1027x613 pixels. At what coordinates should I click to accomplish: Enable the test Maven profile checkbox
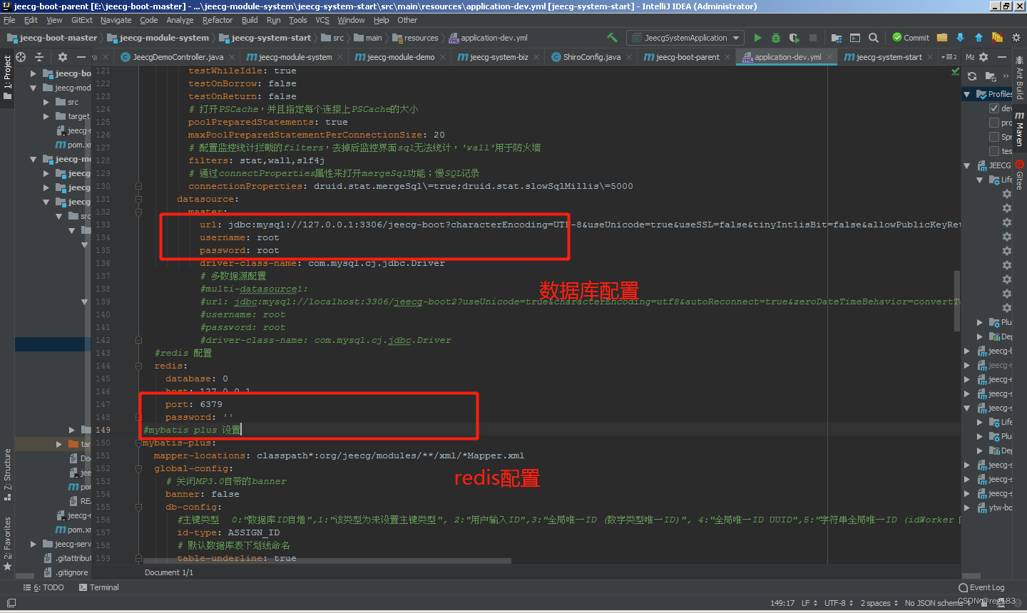tap(994, 150)
